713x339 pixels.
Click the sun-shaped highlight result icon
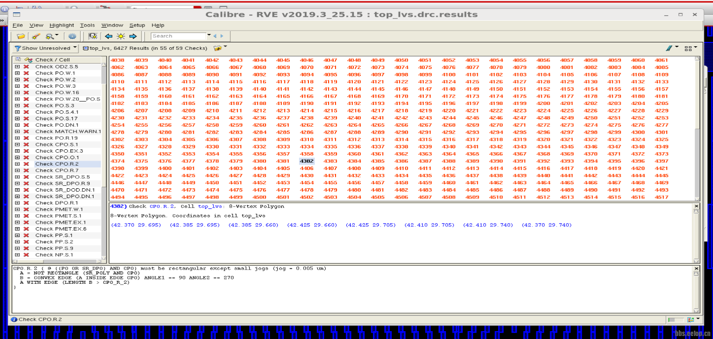(x=120, y=36)
